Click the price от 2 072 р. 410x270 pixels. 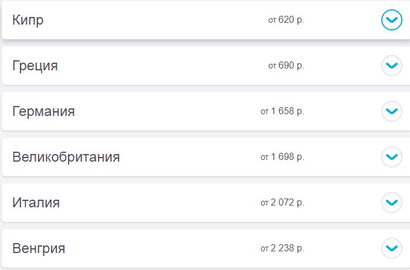coord(282,203)
